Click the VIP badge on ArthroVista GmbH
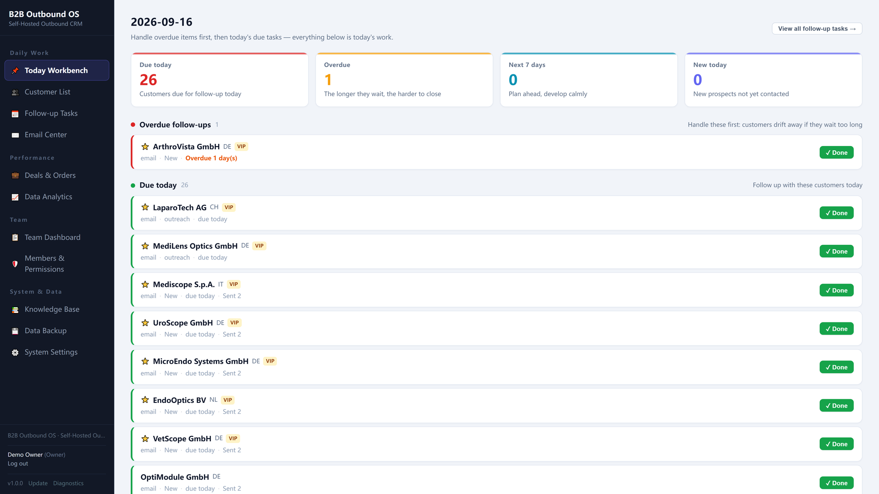This screenshot has width=879, height=494. (241, 146)
